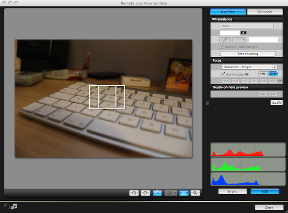Switch to the Compose tab
288x213 pixels.
point(264,11)
